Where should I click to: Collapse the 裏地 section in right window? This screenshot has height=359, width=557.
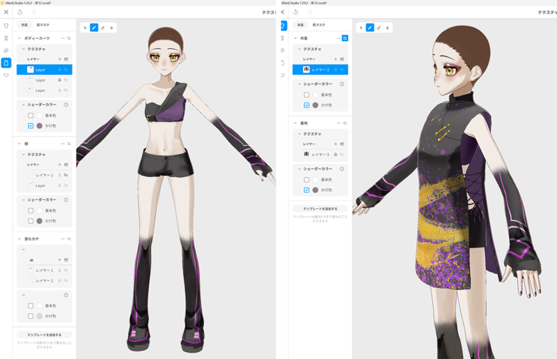295,123
